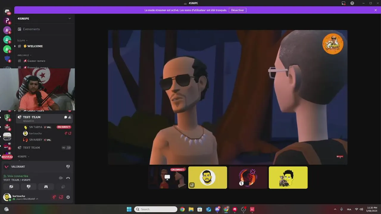
Task: Switch FRA keyboard language in tray
Action: pos(349,209)
